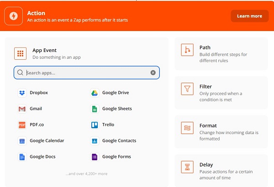This screenshot has width=274, height=187.
Task: Click "...and over 4,200+ more" text
Action: tap(86, 174)
